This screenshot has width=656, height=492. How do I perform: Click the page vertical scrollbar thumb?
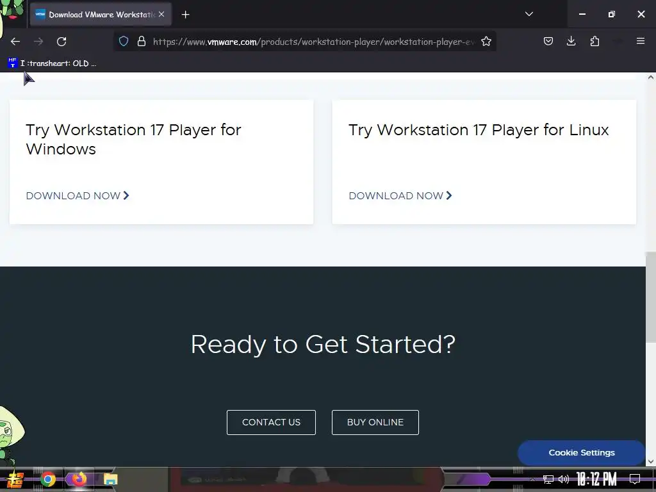tap(651, 296)
